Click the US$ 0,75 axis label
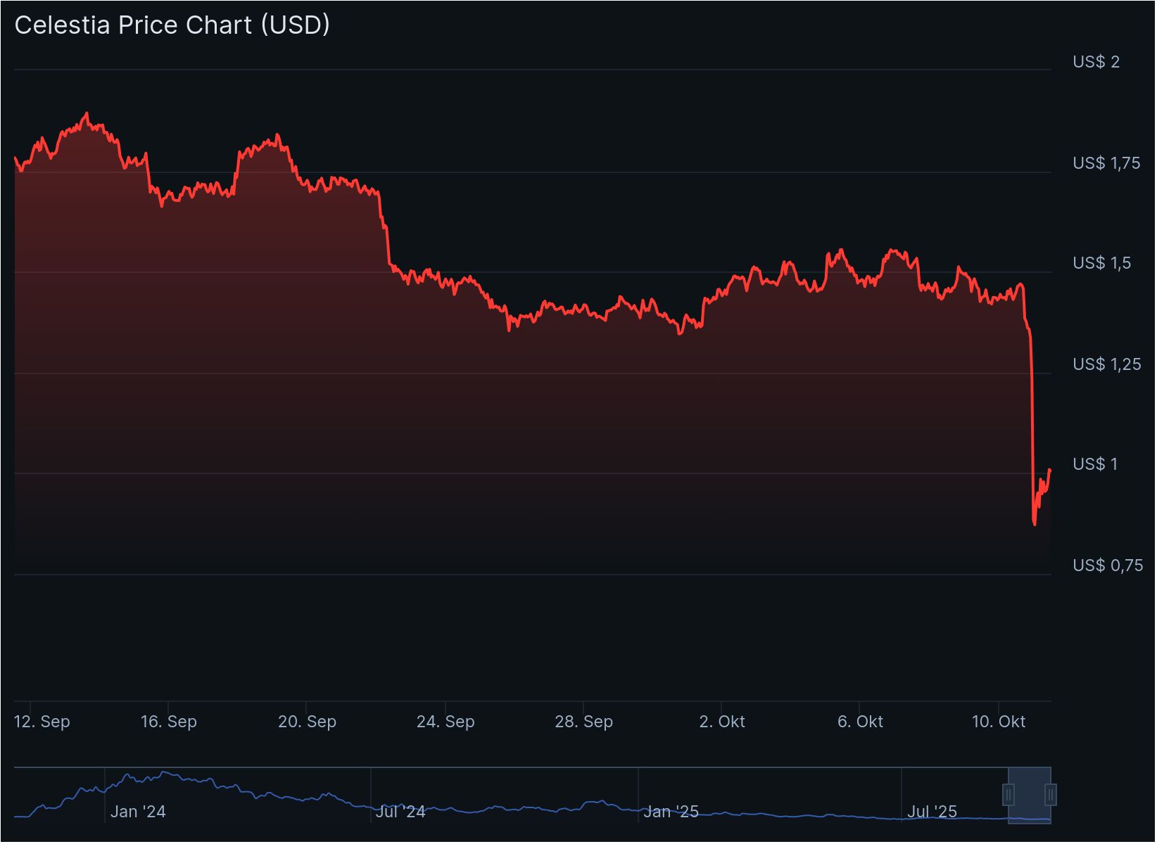Viewport: 1157px width, 844px height. coord(1108,565)
